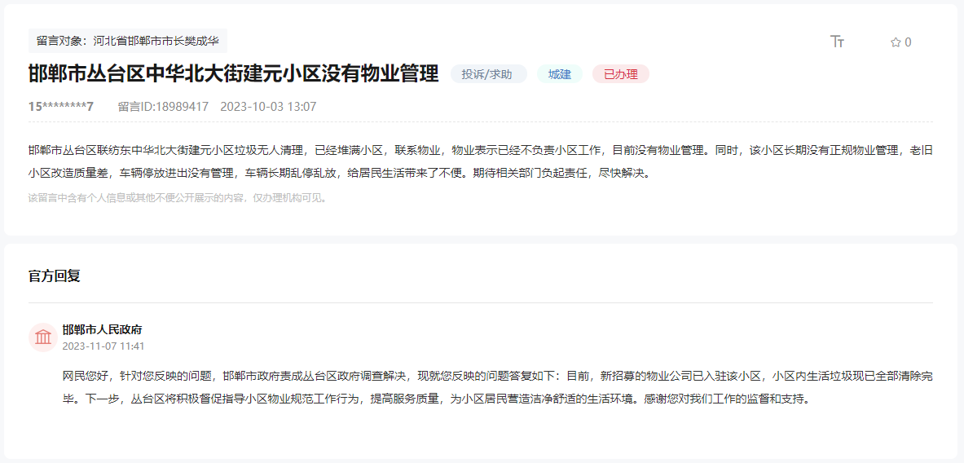Viewport: 964px width, 463px height.
Task: Click the 官方回复 heading
Action: click(54, 276)
